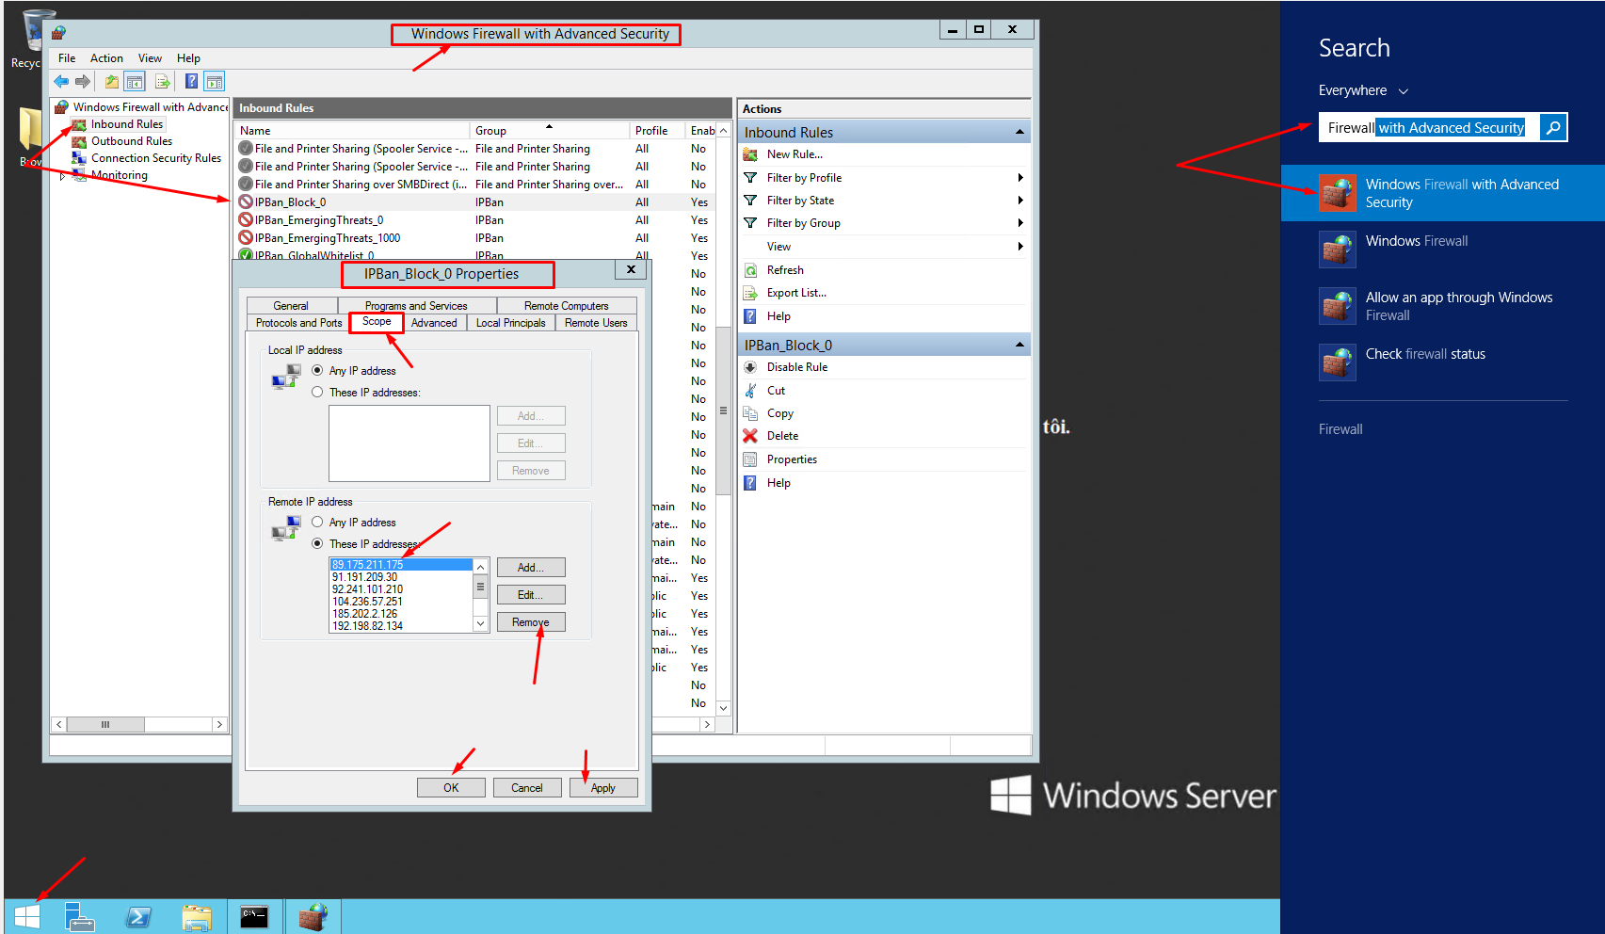Open Check firewall status search result
Screen dimensions: 1605x934
(1442, 362)
